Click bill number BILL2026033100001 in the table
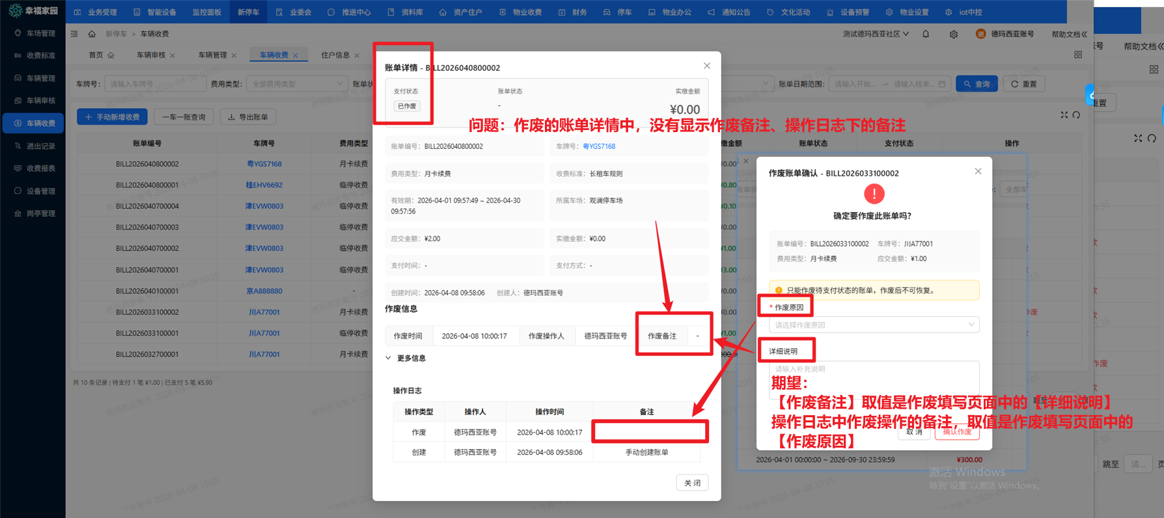1164x518 pixels. [x=147, y=333]
